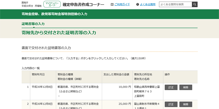Screen dimensions: 219x109
Task: Click the 確定申告書作成コーナー title
Action: point(84,5)
